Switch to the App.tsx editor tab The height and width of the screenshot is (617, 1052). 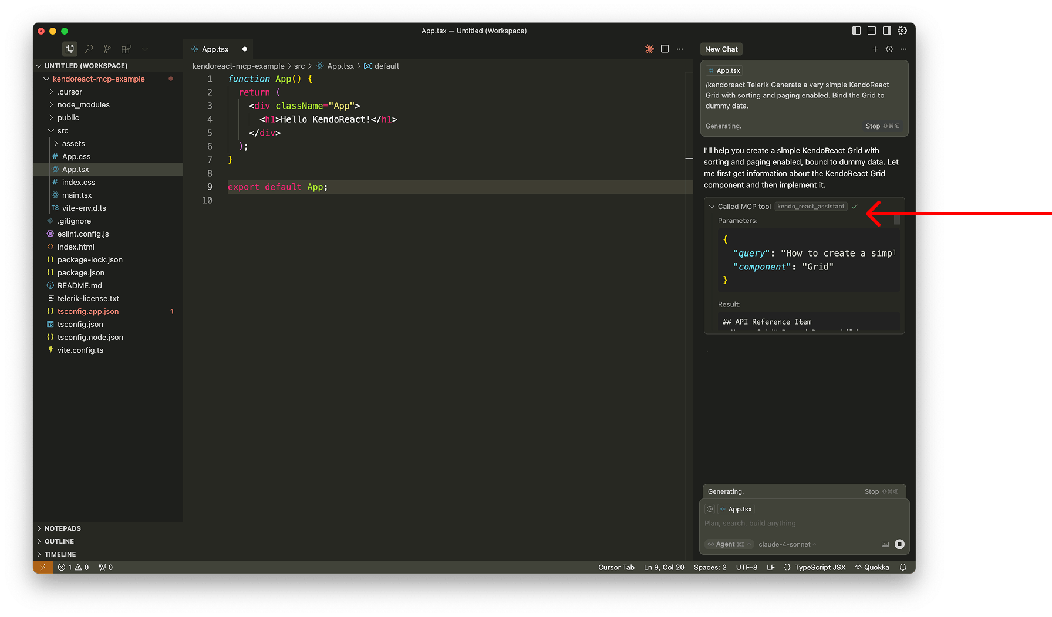tap(214, 49)
